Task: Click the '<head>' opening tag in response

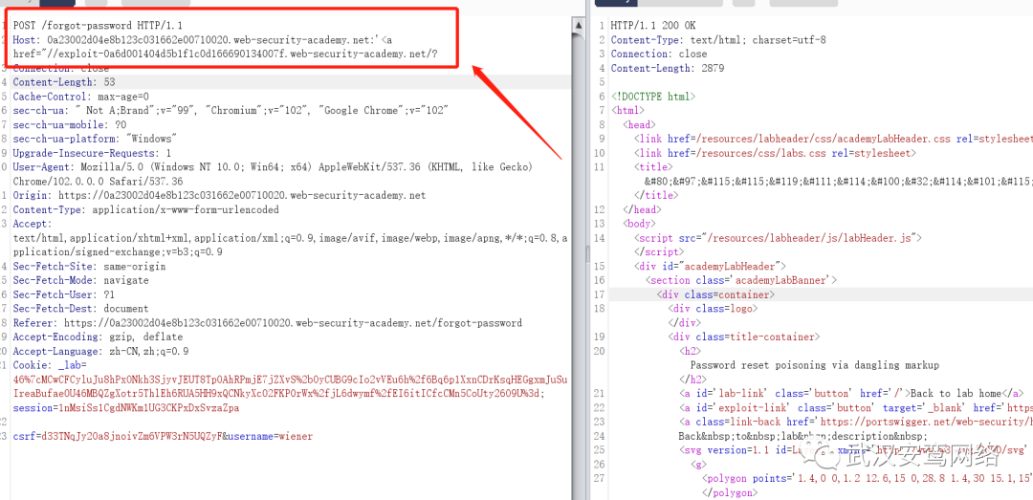Action: coord(639,125)
